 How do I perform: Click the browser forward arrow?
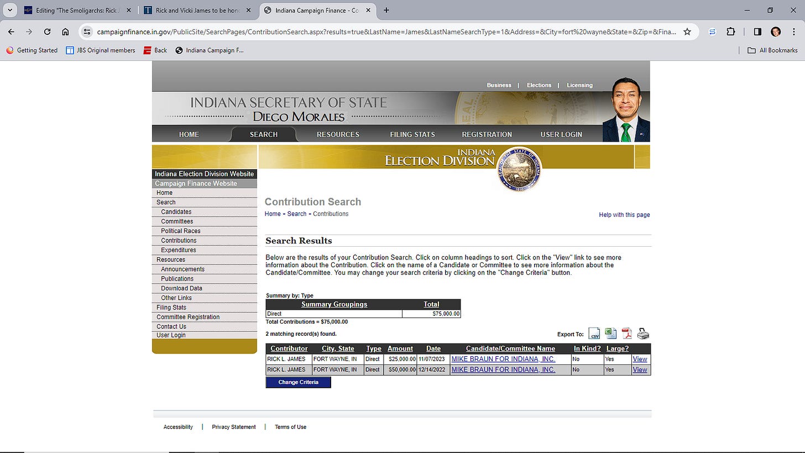[x=29, y=32]
